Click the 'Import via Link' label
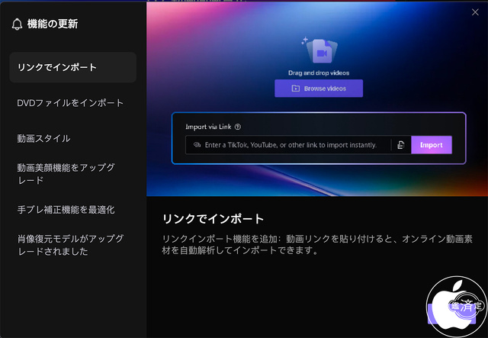 tap(208, 127)
